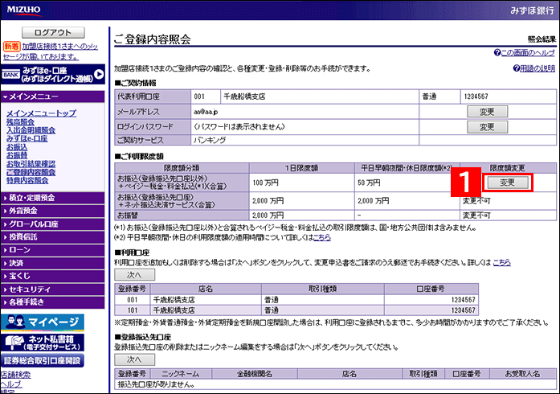Click the 001 row in 利用口座 table
This screenshot has width=560, height=394.
296,300
